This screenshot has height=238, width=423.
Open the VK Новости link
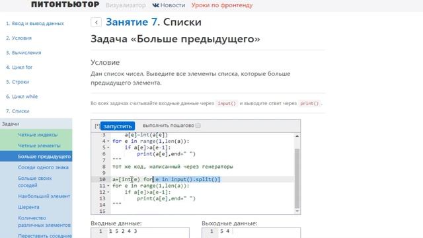tap(169, 5)
